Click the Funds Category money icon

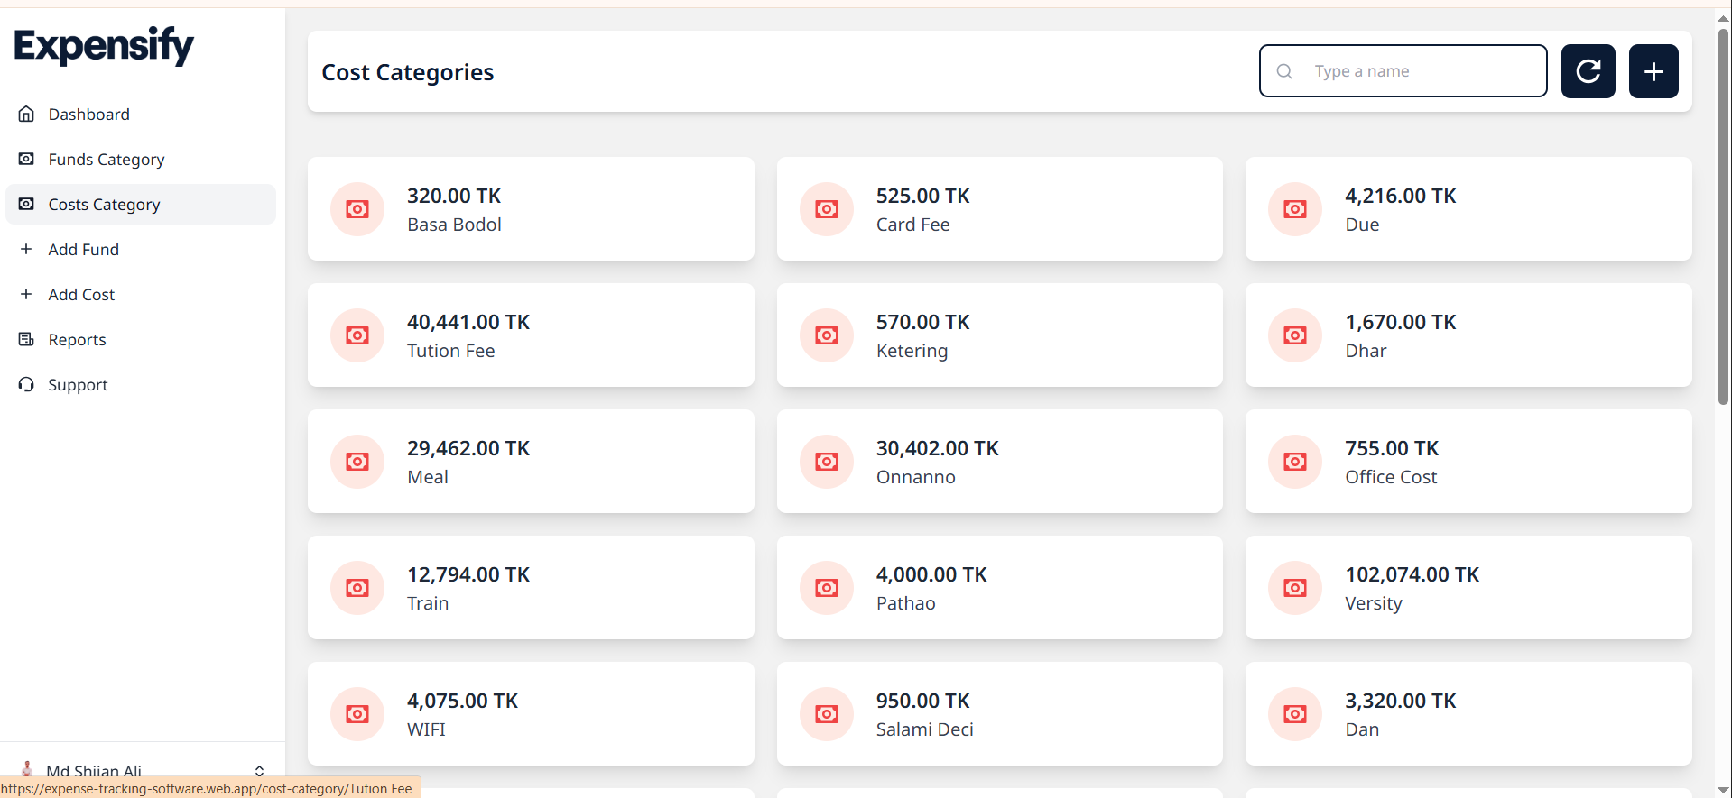pos(26,160)
